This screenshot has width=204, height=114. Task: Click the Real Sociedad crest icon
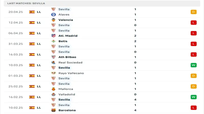pyautogui.click(x=54, y=62)
